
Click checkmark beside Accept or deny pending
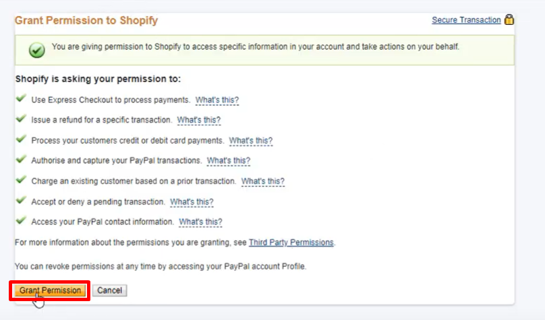pos(21,201)
